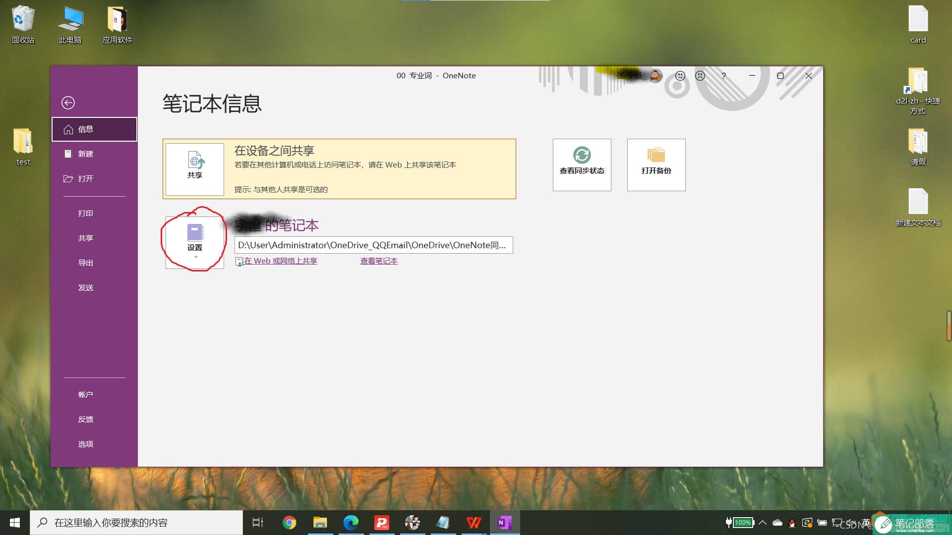Select the 应用软件 folder icon
Viewport: 952px width, 535px height.
[x=118, y=24]
